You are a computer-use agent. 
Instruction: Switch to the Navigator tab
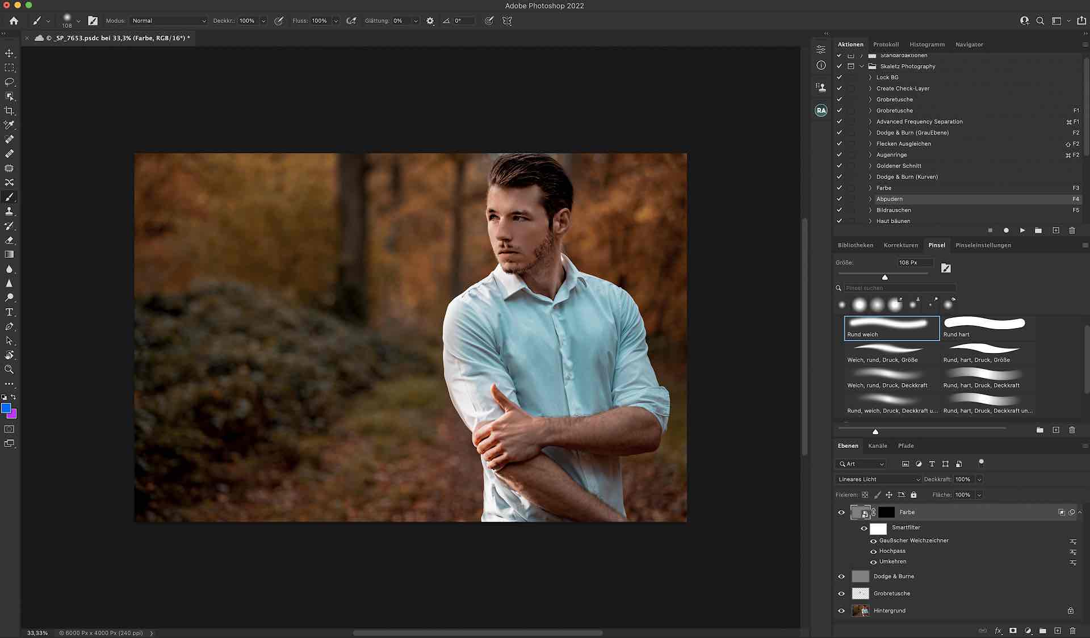(x=969, y=44)
